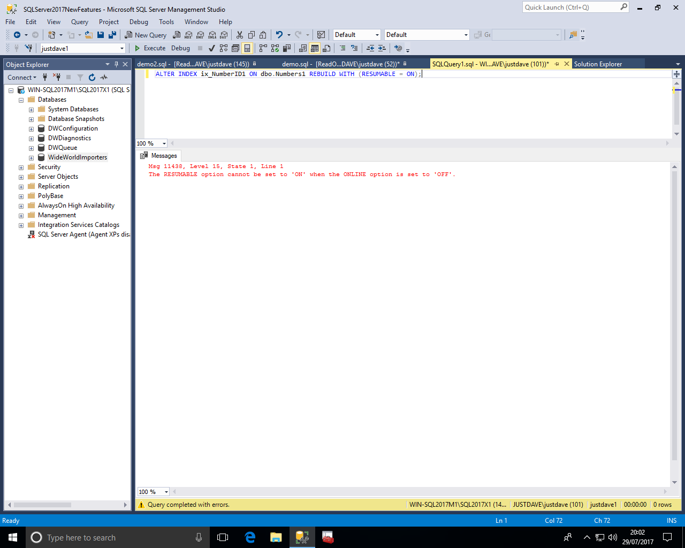Click the Parse checkmark icon in toolbar
685x548 pixels.
click(212, 48)
